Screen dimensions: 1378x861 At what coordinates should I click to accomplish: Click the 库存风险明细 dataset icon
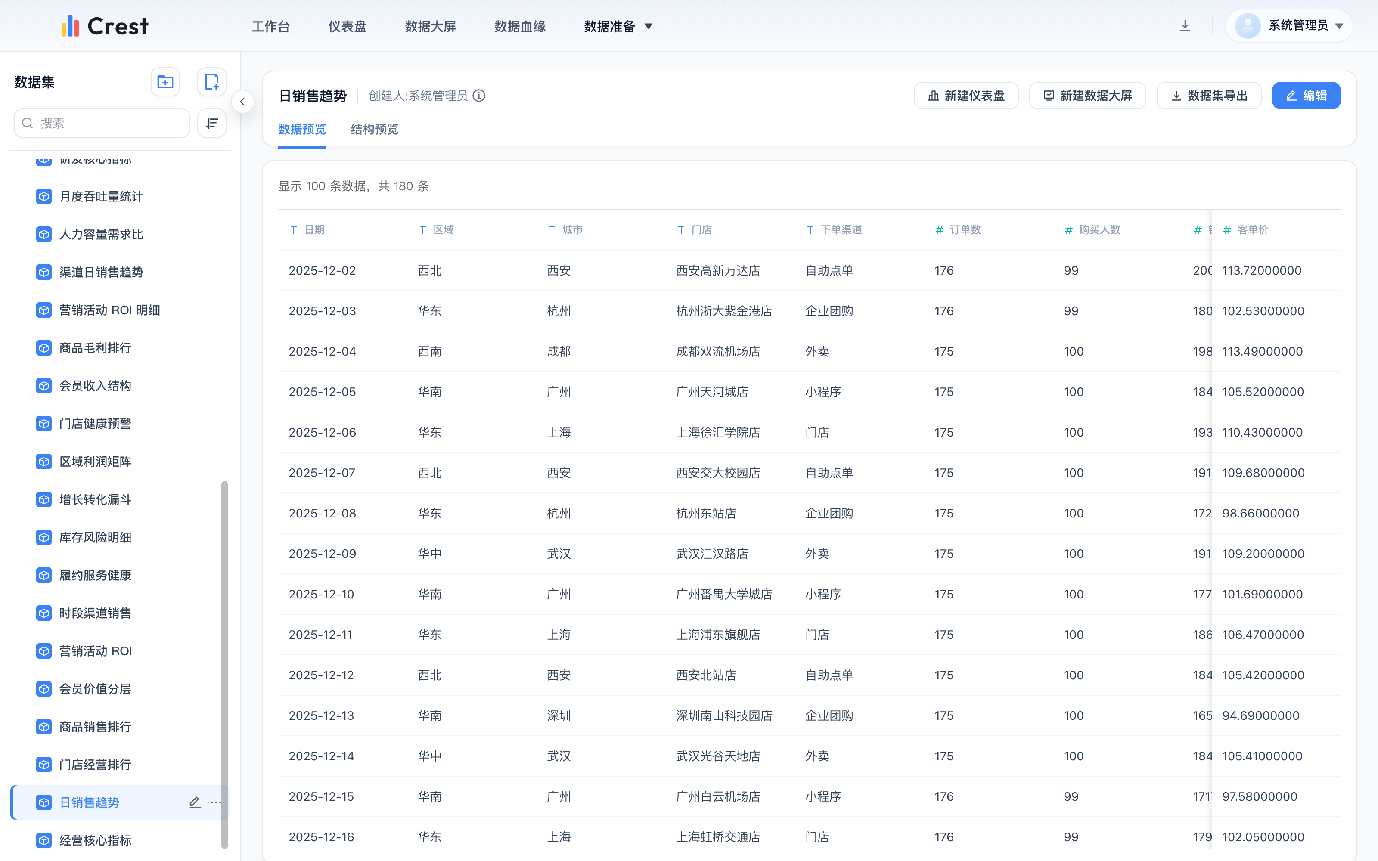click(x=44, y=537)
